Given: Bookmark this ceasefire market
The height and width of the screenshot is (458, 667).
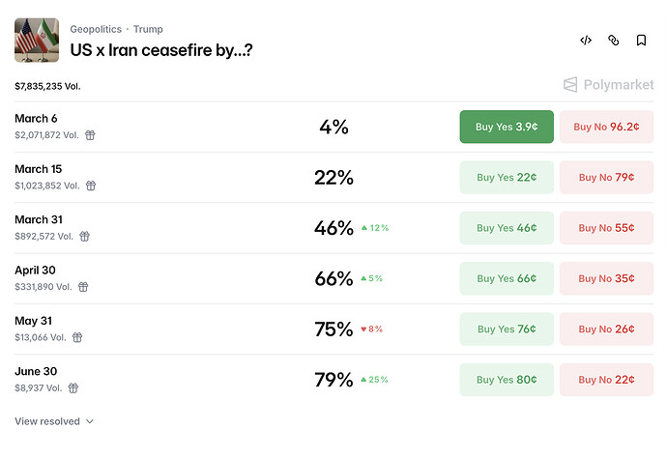Looking at the screenshot, I should 641,41.
